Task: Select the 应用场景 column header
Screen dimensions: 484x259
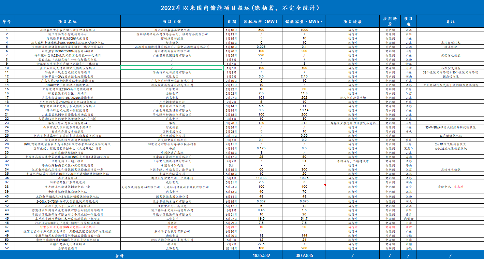Action: 390,21
